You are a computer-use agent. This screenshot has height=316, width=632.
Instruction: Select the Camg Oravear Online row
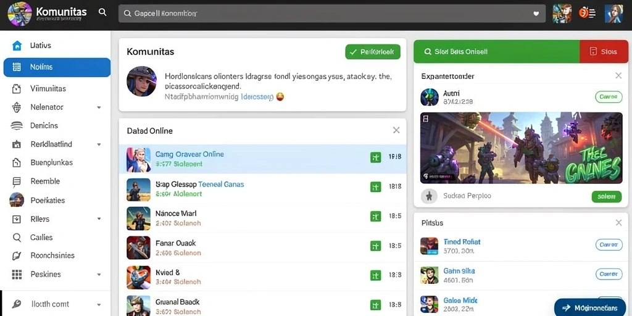point(262,159)
